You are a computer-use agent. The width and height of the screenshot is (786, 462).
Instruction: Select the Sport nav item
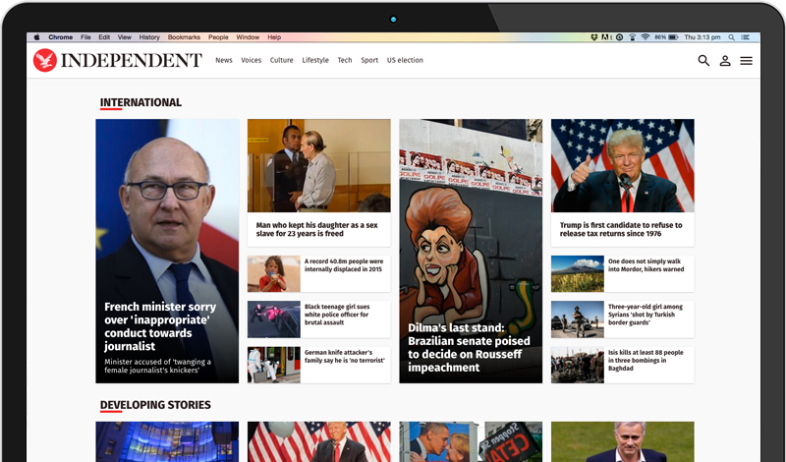369,60
